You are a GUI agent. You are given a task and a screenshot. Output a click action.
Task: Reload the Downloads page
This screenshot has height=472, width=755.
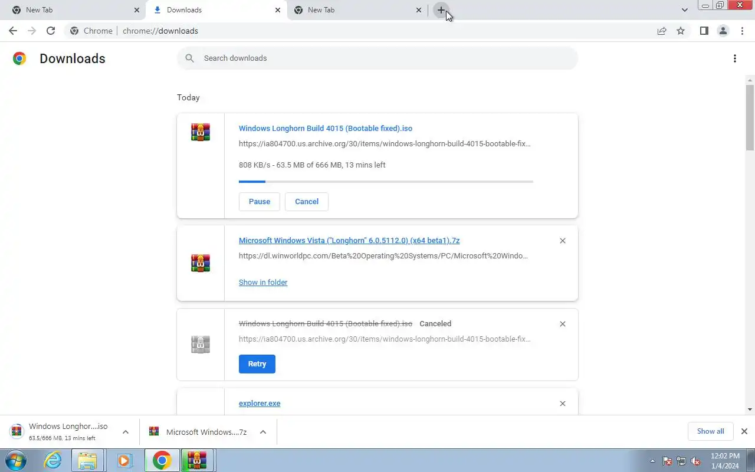[x=51, y=31]
